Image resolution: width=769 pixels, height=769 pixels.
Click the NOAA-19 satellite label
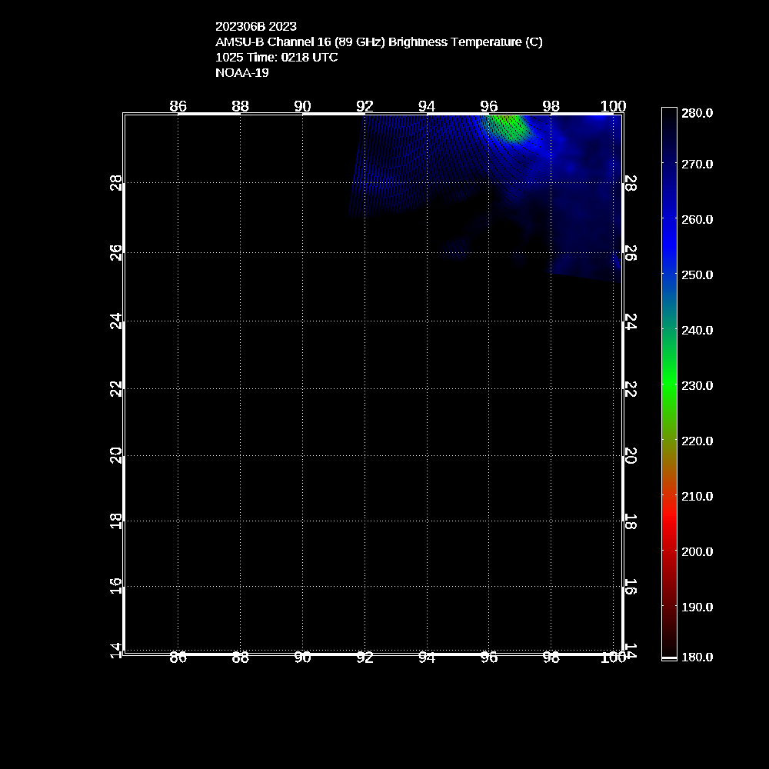pyautogui.click(x=241, y=72)
